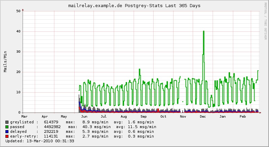Click the red early-retry bump in late September
Screen dimensions: 269x147
click(x=158, y=110)
